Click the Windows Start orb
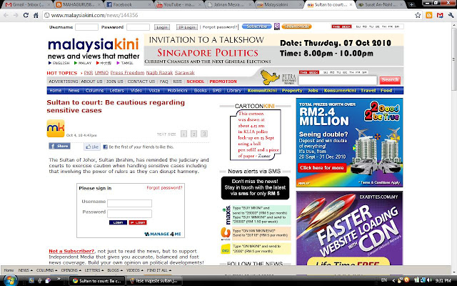 pyautogui.click(x=9, y=280)
